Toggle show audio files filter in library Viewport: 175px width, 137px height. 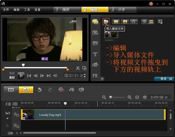[134, 21]
